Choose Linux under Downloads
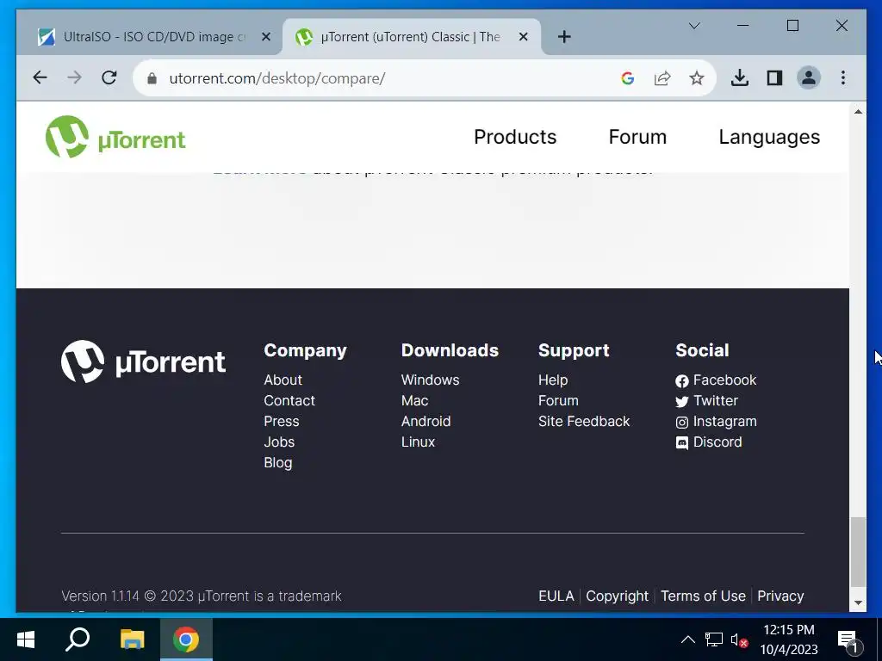This screenshot has height=661, width=882. coord(418,442)
